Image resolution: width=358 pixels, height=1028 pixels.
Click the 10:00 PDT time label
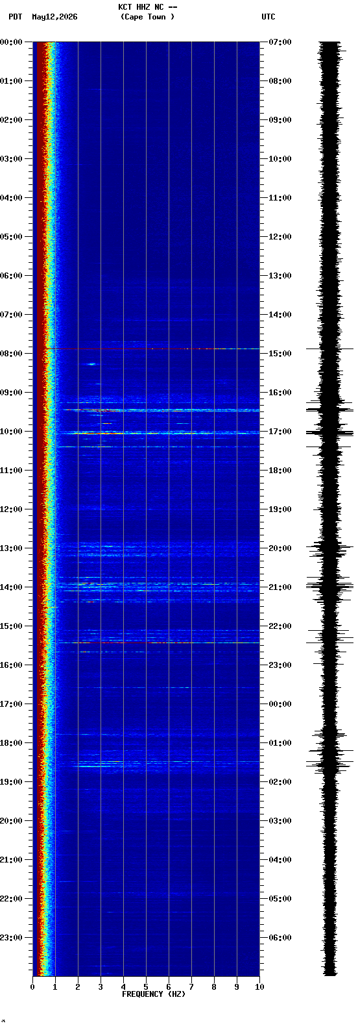pos(12,432)
